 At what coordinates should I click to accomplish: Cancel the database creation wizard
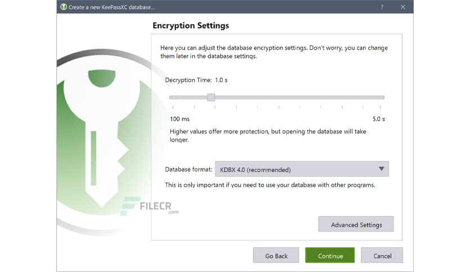382,255
